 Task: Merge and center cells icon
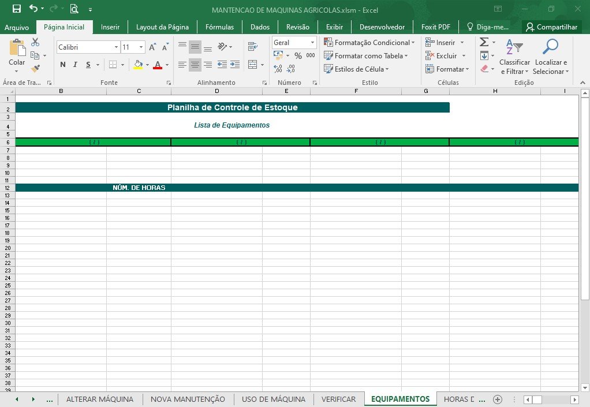[252, 65]
